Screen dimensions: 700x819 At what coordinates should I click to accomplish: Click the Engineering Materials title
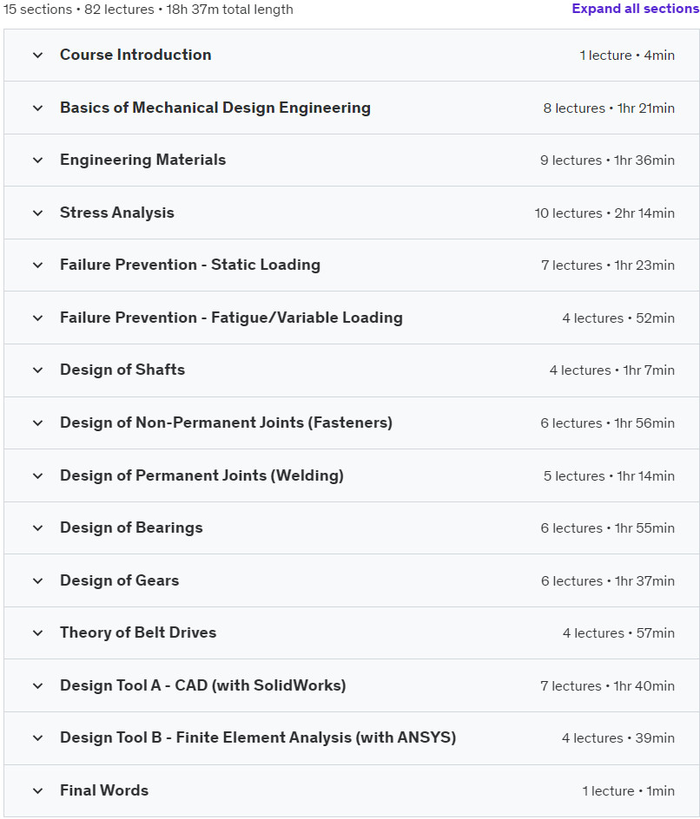click(142, 160)
